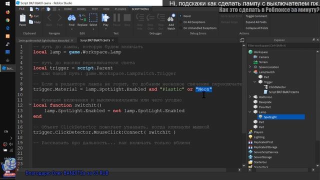Click the Firefox icon in the taskbar

pyautogui.click(x=7, y=12)
